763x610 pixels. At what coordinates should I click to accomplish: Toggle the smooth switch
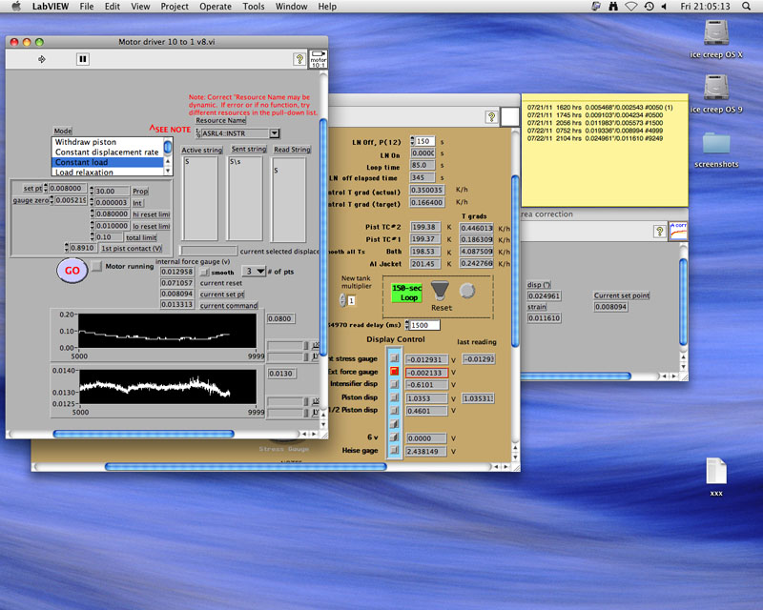coord(204,272)
